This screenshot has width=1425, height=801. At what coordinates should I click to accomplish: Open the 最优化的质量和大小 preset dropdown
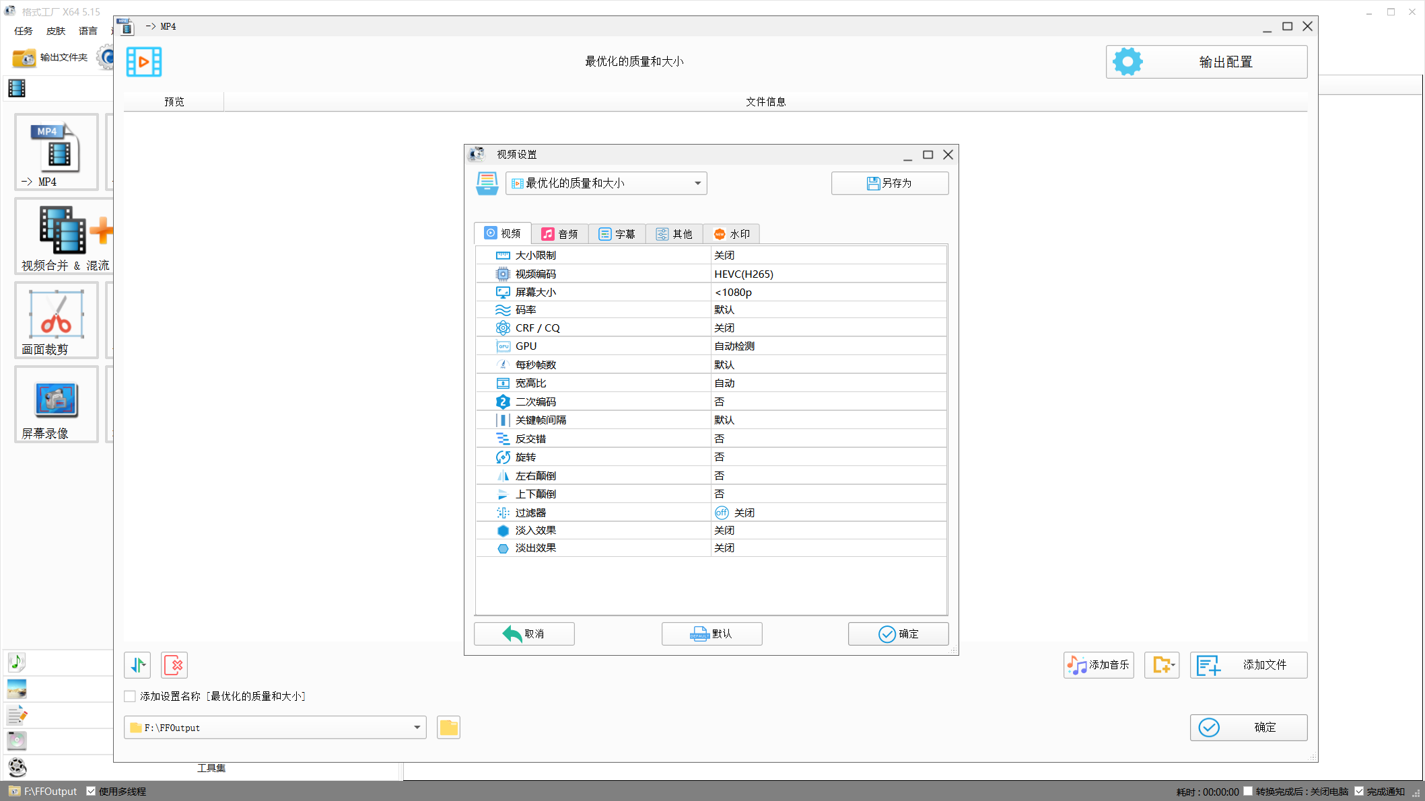pyautogui.click(x=606, y=183)
